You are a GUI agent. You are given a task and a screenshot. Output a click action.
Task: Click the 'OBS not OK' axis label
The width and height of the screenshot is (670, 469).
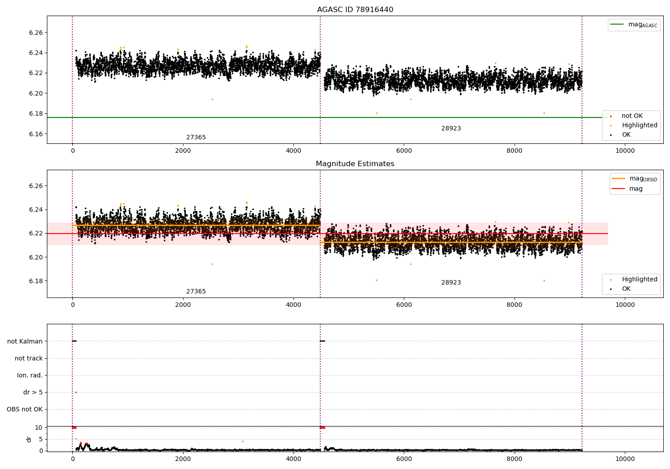25,409
